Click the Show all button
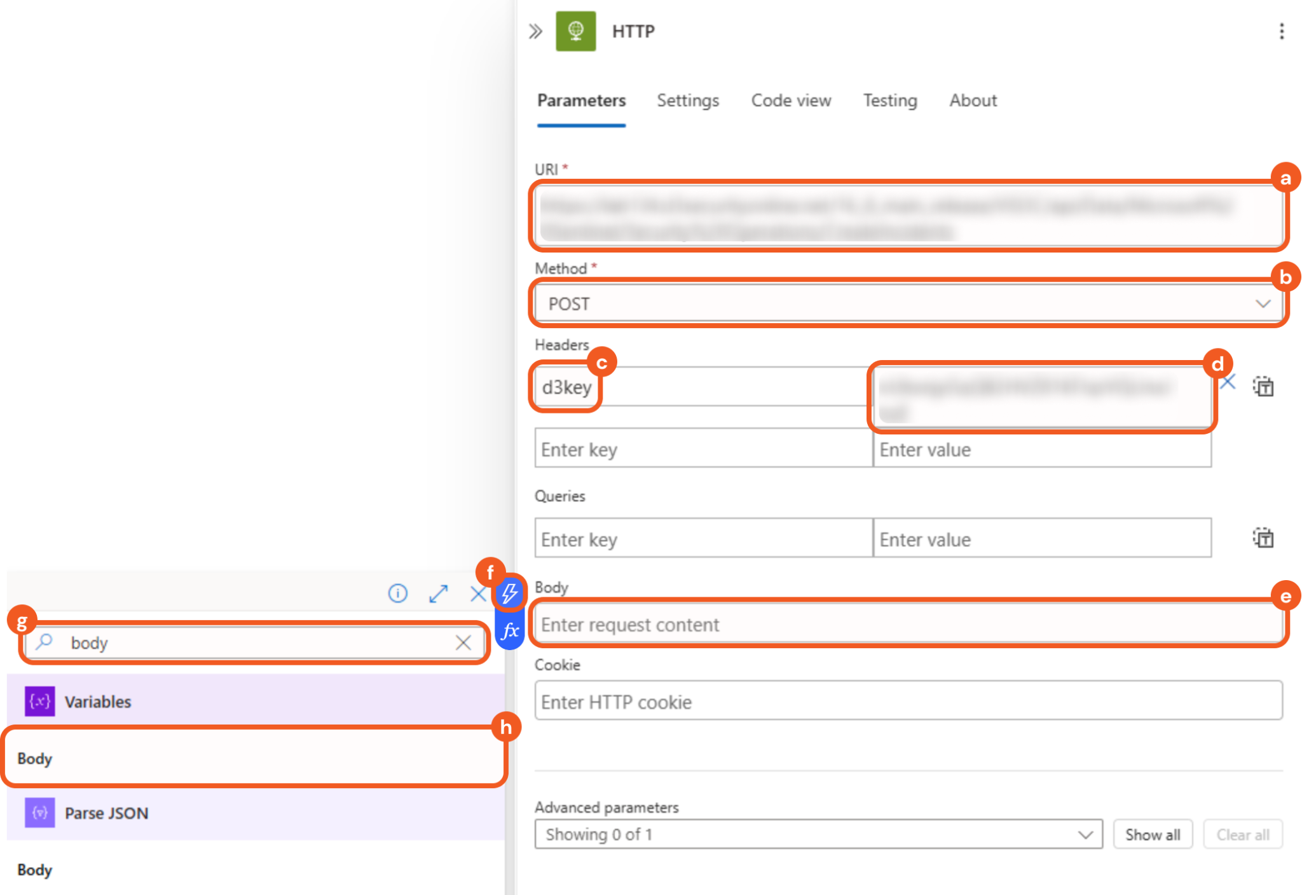 click(x=1152, y=834)
